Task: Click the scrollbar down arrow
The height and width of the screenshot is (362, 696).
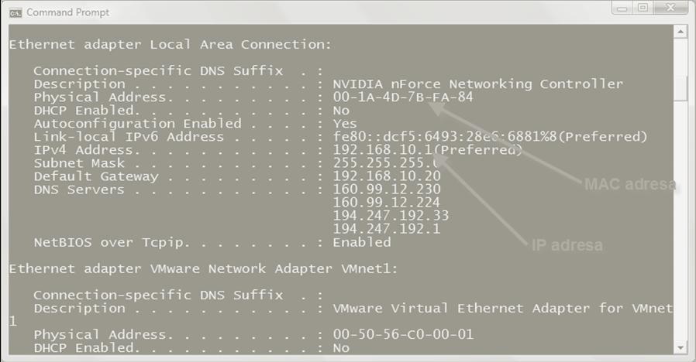Action: (x=680, y=347)
